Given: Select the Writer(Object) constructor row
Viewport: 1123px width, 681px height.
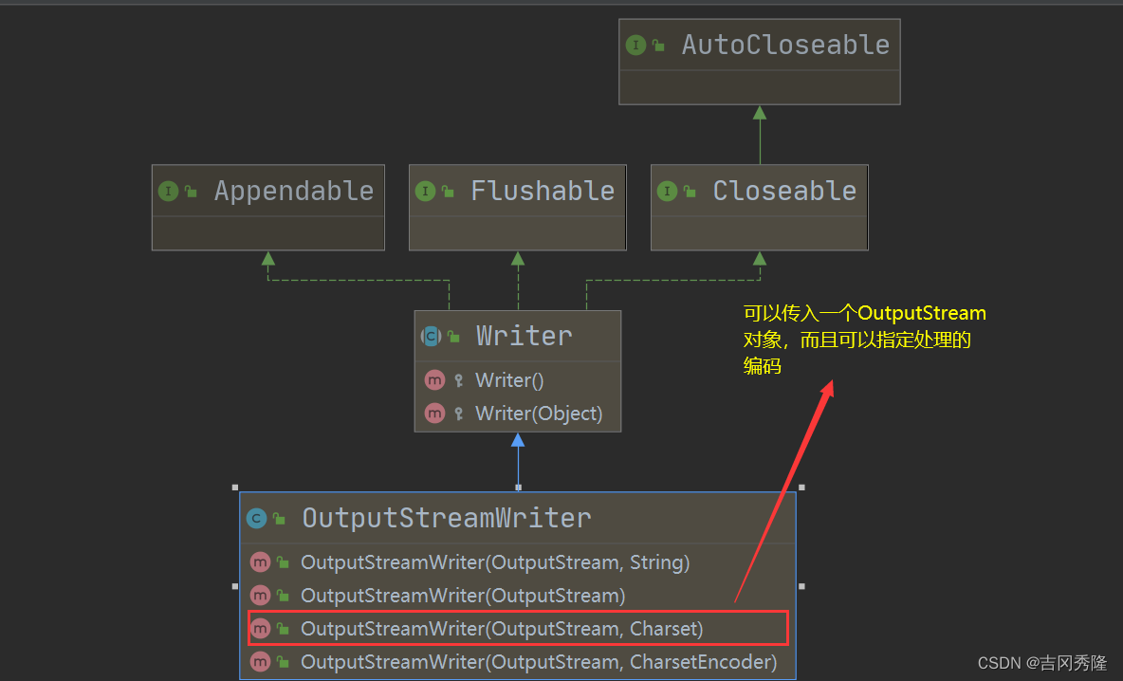Looking at the screenshot, I should click(539, 414).
